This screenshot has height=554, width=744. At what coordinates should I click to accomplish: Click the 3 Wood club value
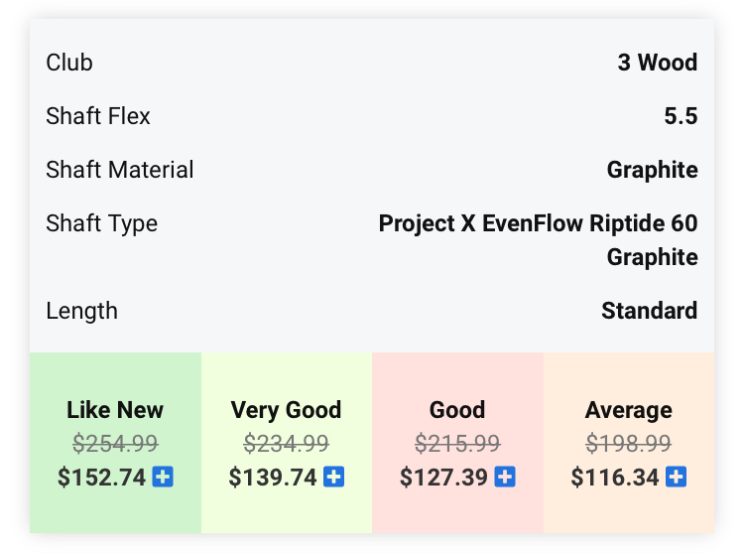657,63
